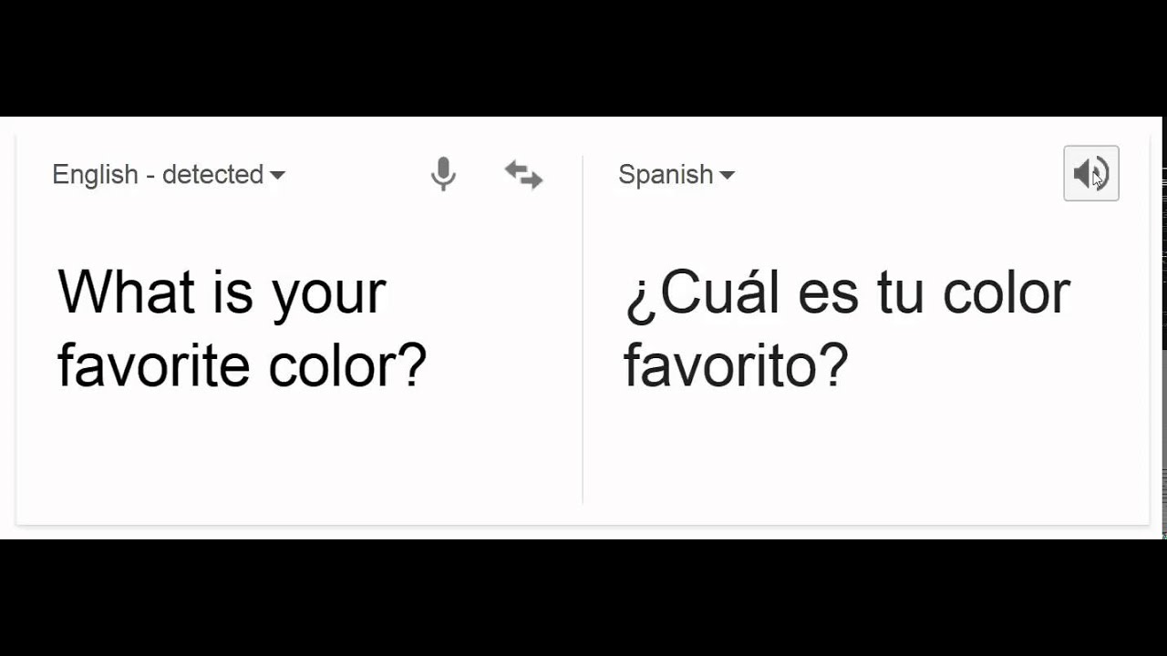Open the English - detected language dropdown
Viewport: 1167px width, 656px height.
[168, 174]
